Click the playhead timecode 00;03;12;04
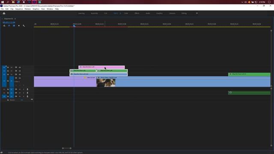This screenshot has width=274, height=154. (9, 23)
